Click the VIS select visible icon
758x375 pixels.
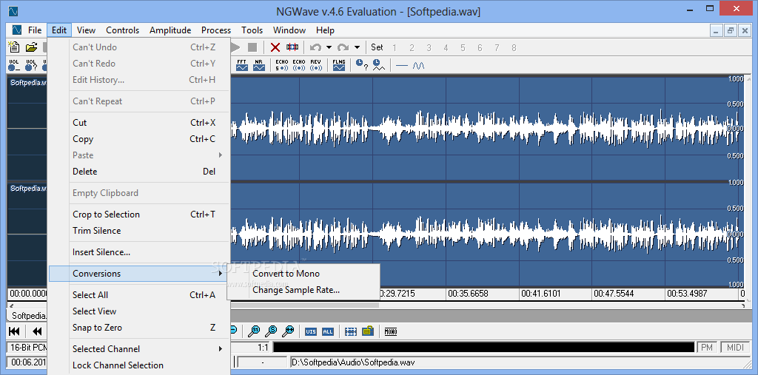tap(311, 331)
